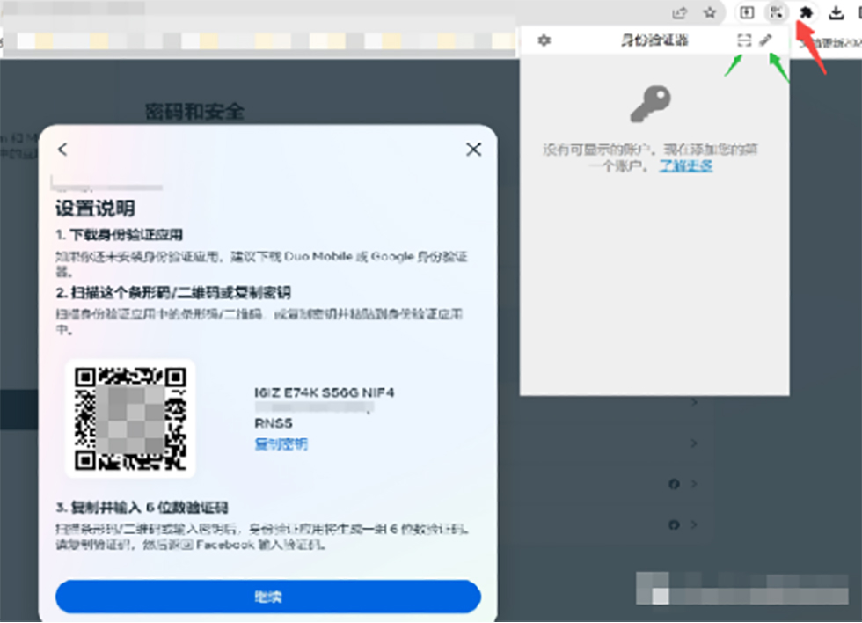This screenshot has width=862, height=623.
Task: Click the scan QR code icon in Authenticator
Action: [744, 40]
